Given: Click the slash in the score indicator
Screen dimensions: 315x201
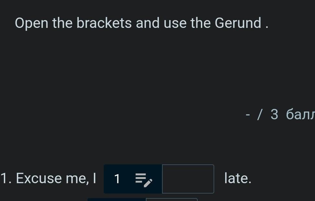Looking at the screenshot, I should [259, 114].
